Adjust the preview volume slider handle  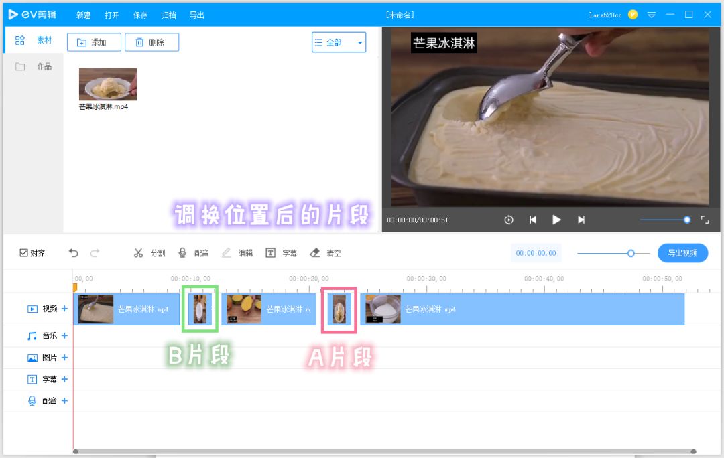[687, 220]
